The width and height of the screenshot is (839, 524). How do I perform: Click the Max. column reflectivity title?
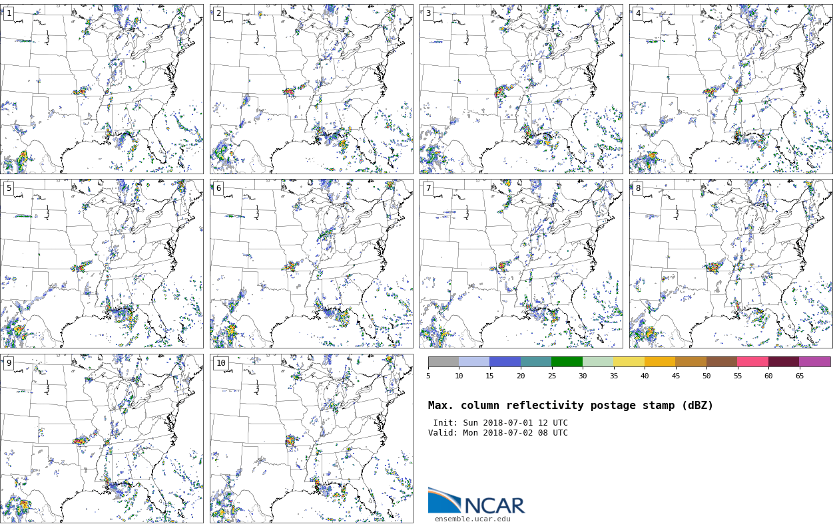coord(570,406)
